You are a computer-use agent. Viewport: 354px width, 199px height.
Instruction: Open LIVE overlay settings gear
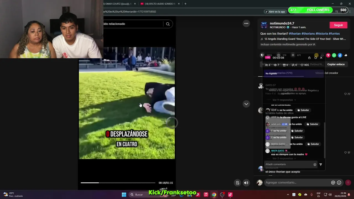[x=316, y=58]
